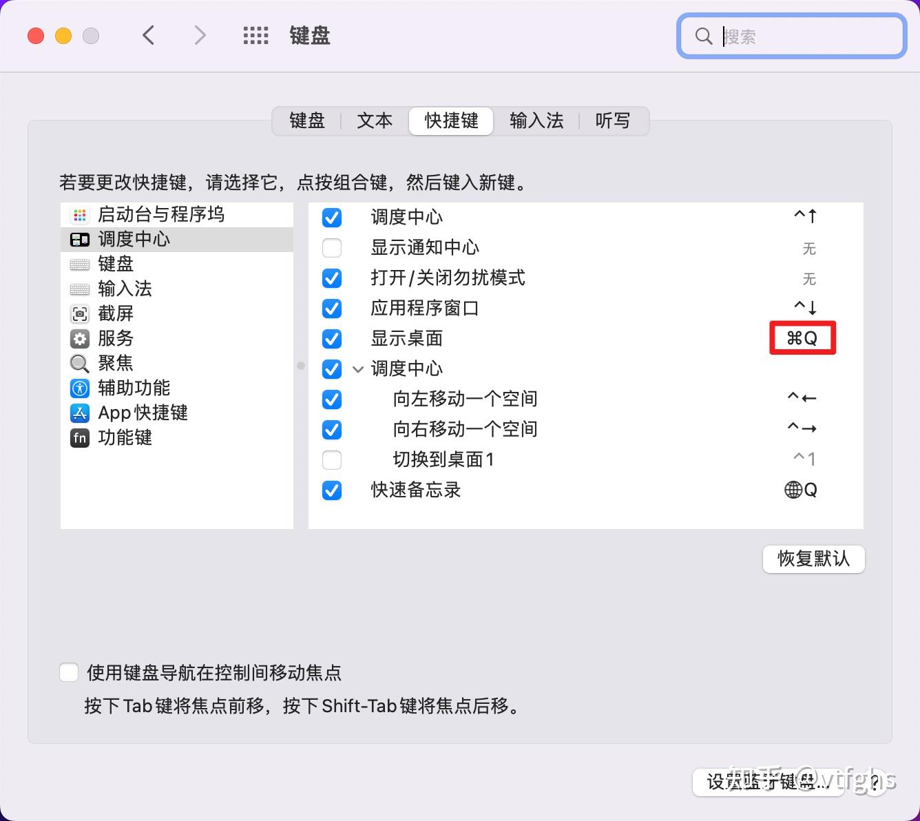Screen dimensions: 920x821
Task: Click the split divider handle between the lists
Action: (301, 366)
